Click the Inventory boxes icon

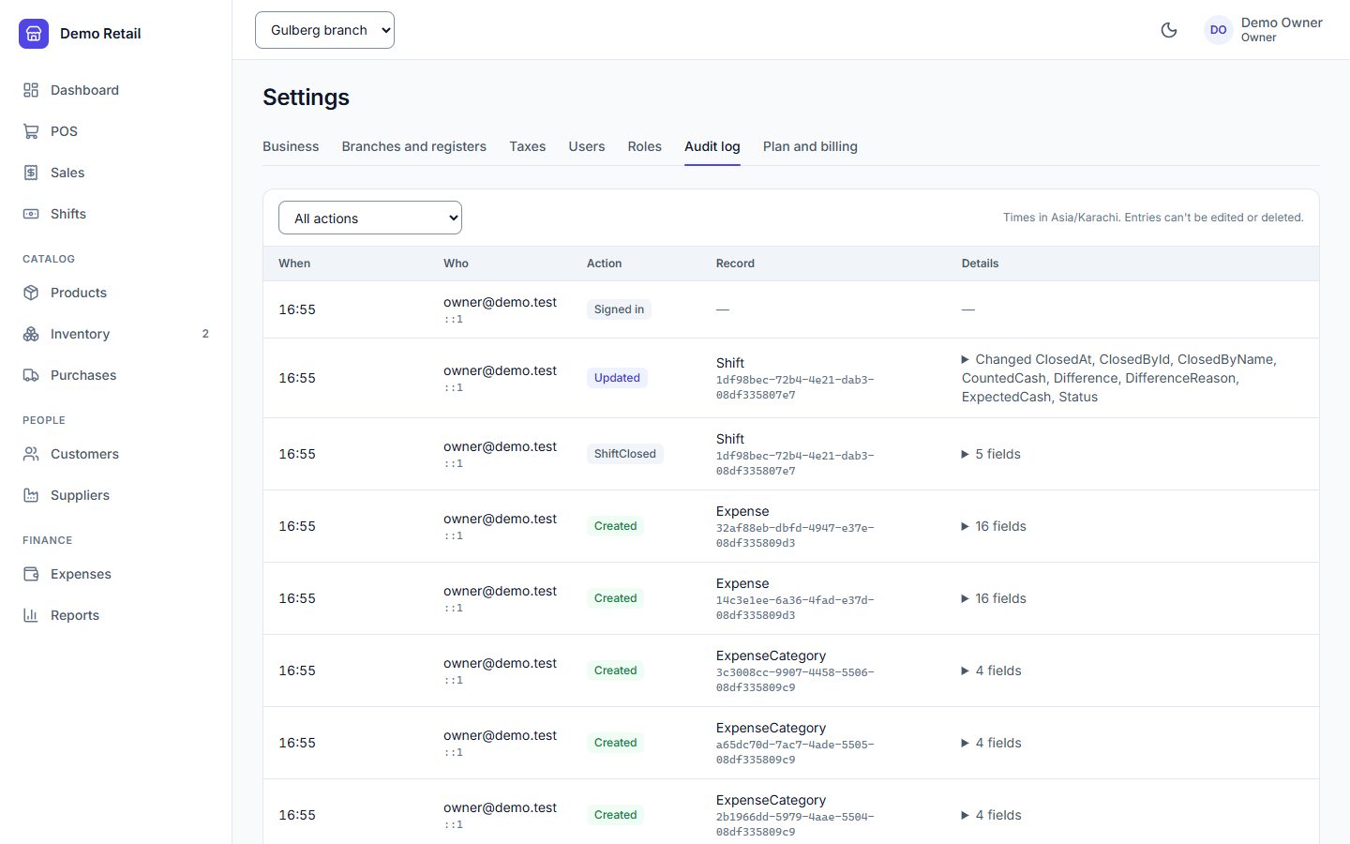click(x=31, y=334)
